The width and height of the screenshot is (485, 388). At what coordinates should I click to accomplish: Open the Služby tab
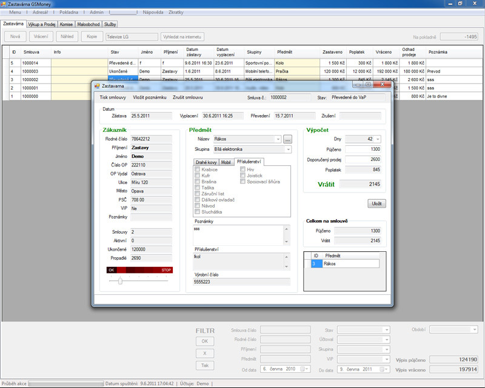110,24
